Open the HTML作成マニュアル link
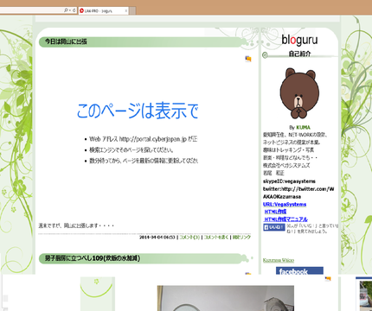Screen dimensions: 372x311 click(x=286, y=219)
